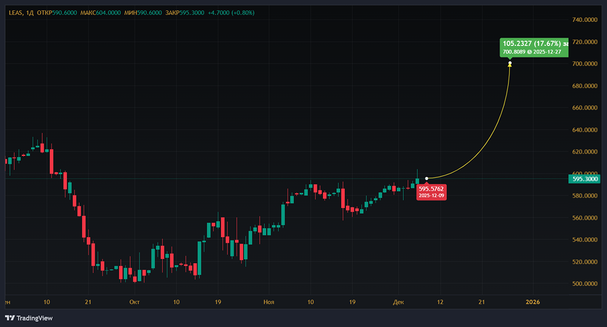This screenshot has width=607, height=327.
Task: Click the white start point of the yellow curve
Action: click(427, 178)
